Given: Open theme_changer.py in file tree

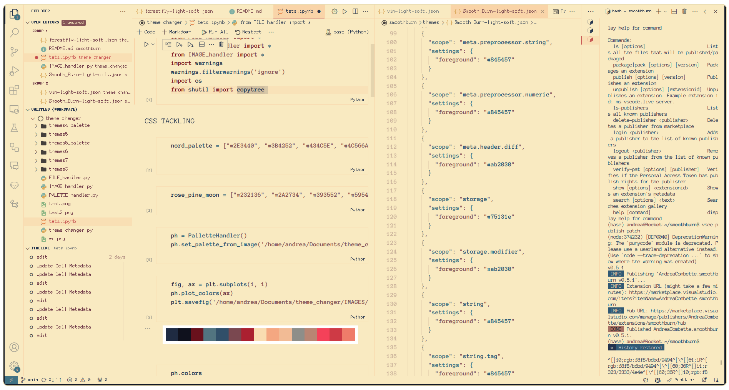Looking at the screenshot, I should click(70, 230).
